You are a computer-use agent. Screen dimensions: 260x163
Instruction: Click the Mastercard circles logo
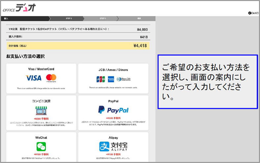[51, 78]
